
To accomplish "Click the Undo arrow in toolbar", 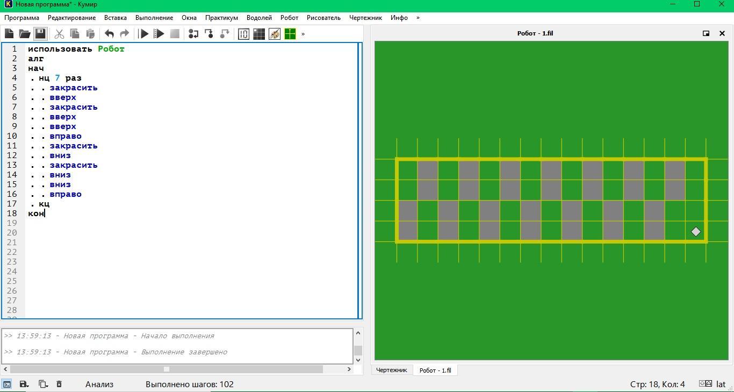I will 109,34.
